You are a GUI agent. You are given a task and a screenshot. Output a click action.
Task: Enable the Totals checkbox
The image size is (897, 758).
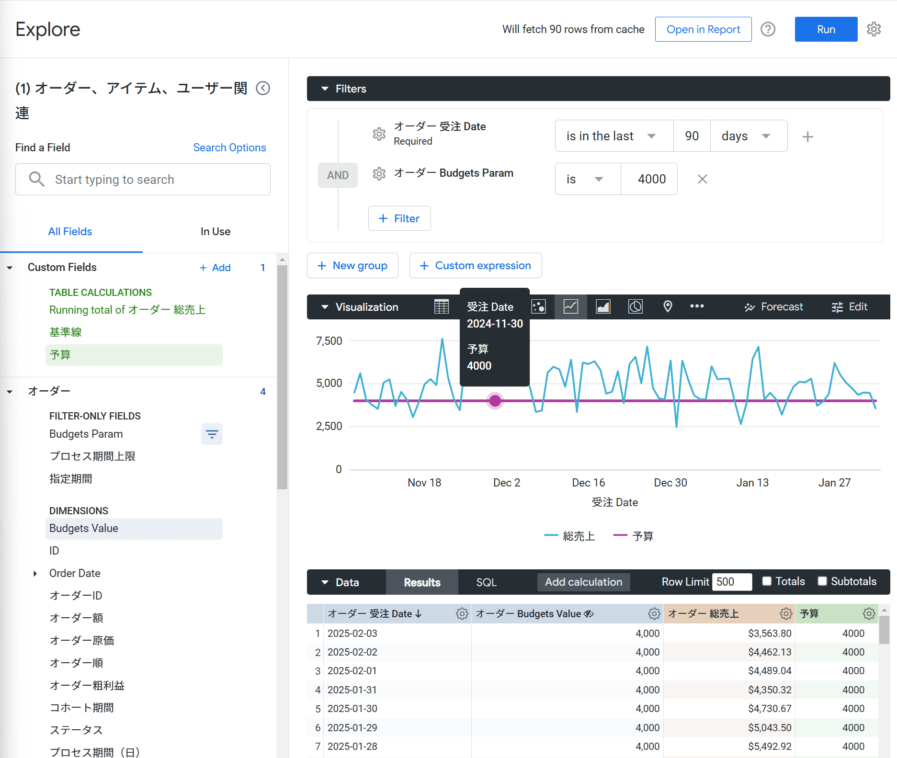(767, 581)
